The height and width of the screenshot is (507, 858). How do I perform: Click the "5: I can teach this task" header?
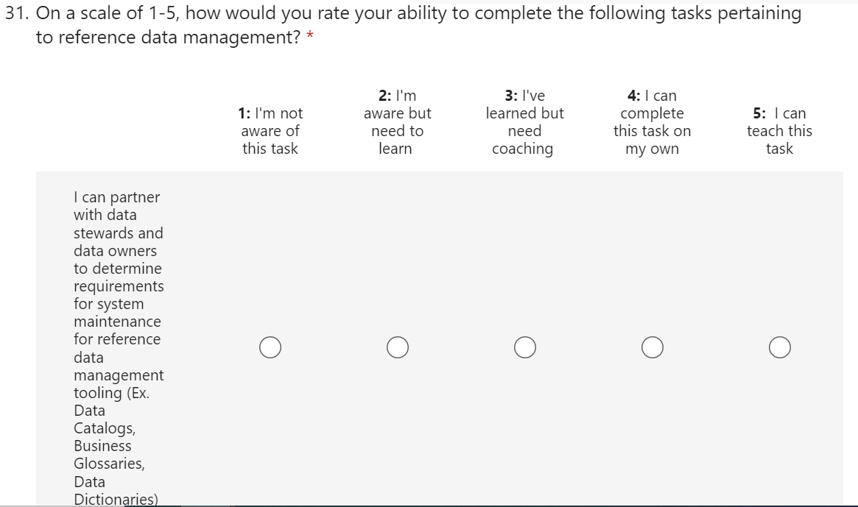(x=780, y=131)
